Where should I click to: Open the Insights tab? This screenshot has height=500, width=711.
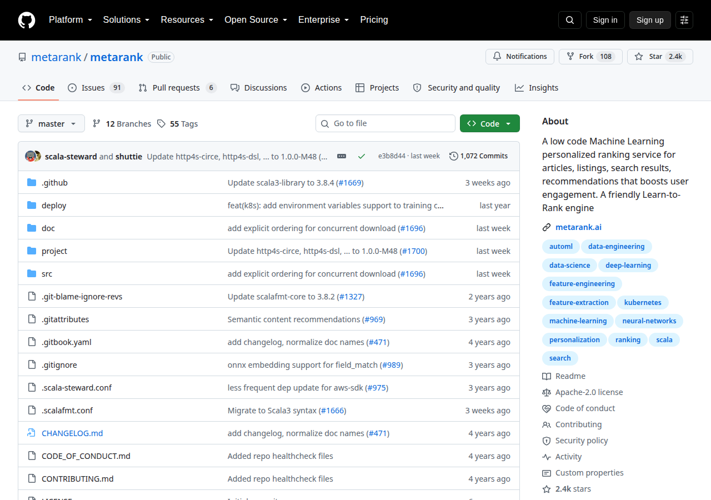coord(537,88)
